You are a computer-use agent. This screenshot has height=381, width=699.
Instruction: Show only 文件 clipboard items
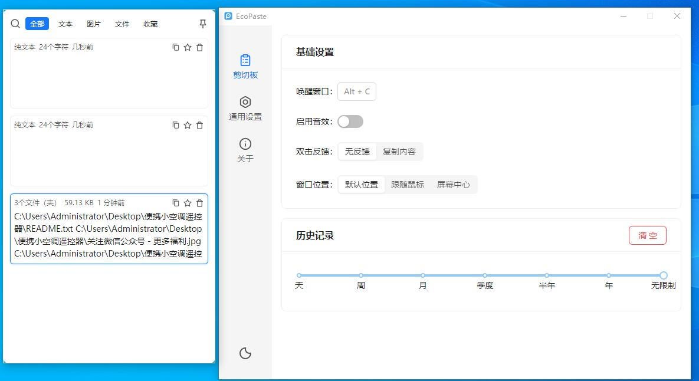pos(122,24)
